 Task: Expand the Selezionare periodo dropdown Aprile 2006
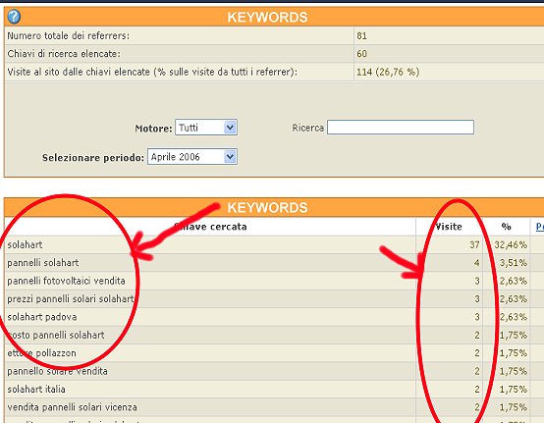pyautogui.click(x=192, y=157)
